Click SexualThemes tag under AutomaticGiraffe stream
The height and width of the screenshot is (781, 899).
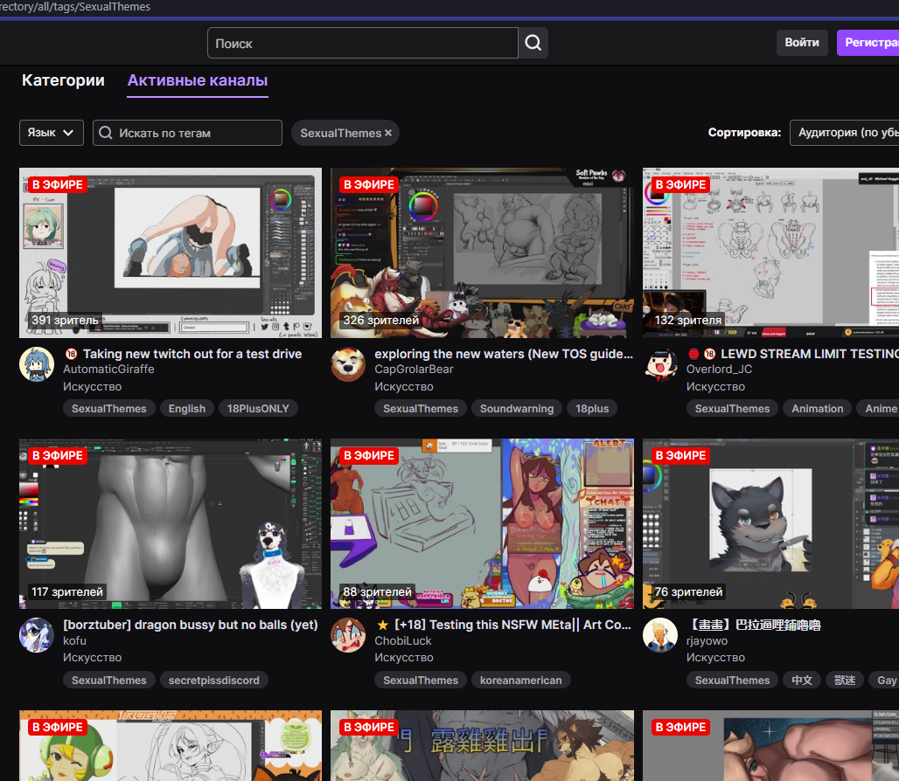pyautogui.click(x=109, y=408)
